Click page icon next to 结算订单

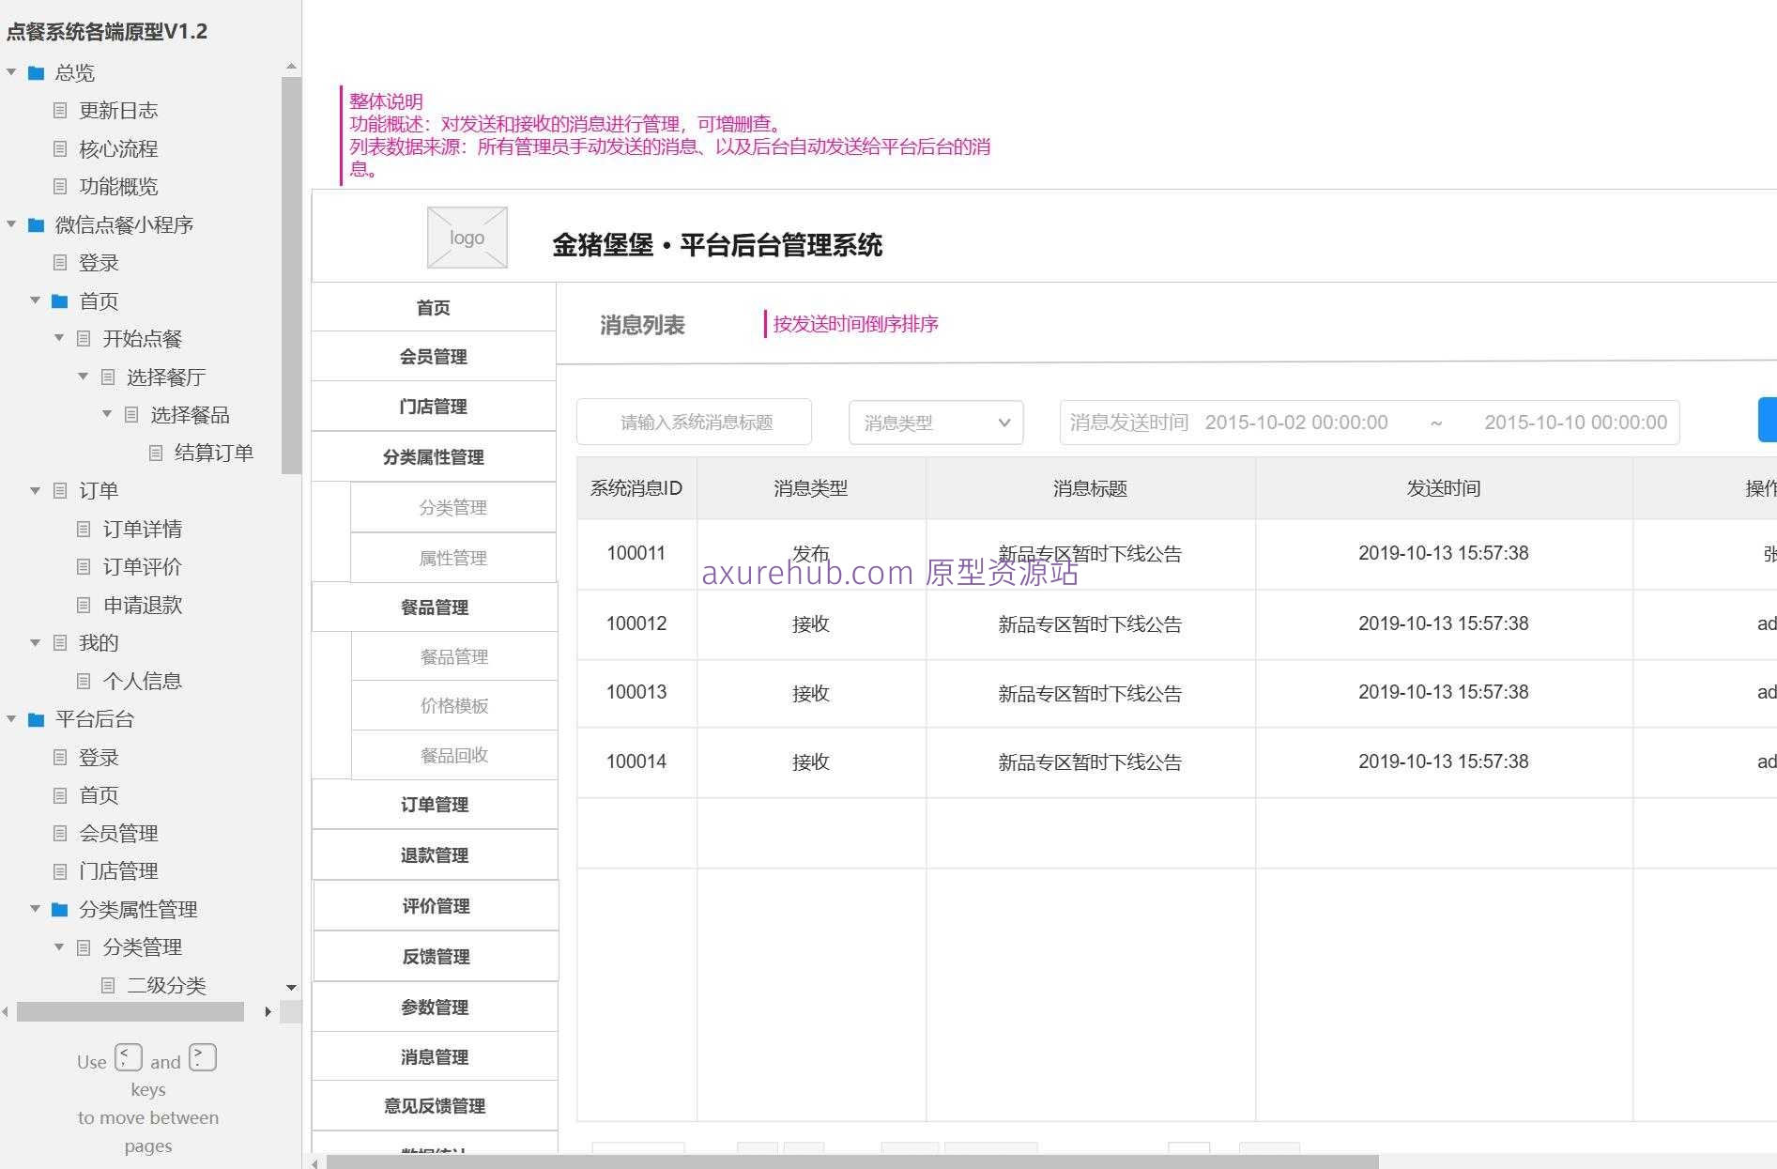156,453
